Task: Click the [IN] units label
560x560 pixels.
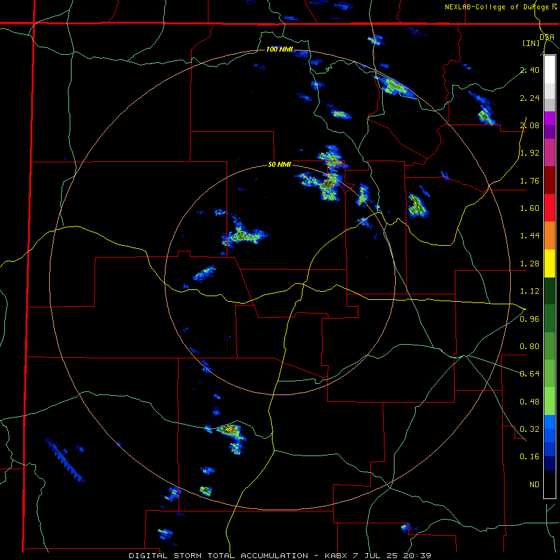Action: pos(531,43)
